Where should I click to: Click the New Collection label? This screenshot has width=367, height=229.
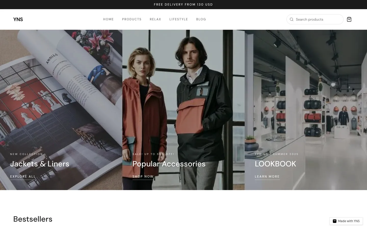point(27,154)
